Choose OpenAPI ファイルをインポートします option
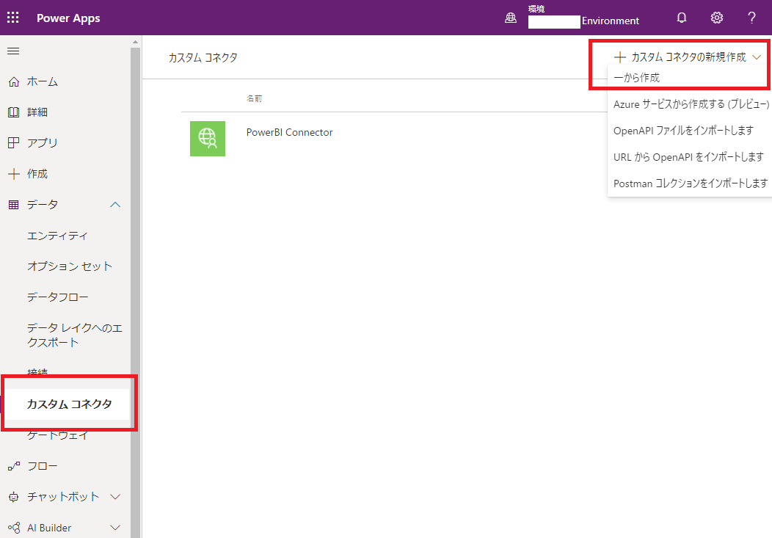The height and width of the screenshot is (538, 772). point(683,131)
